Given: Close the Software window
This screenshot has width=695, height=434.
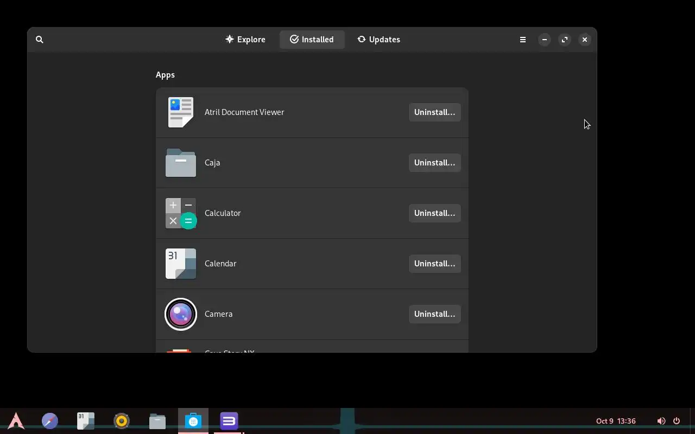Looking at the screenshot, I should click(585, 40).
